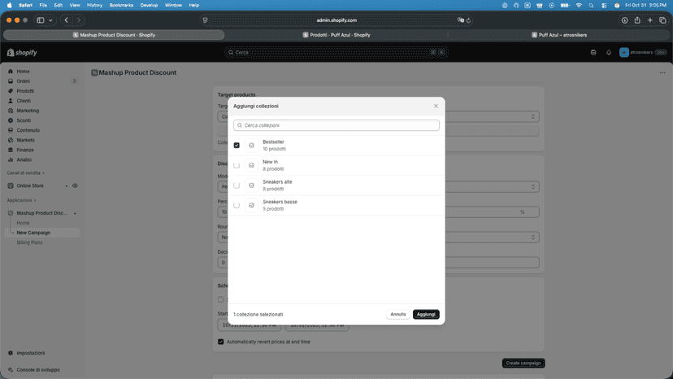673x379 pixels.
Task: View the Online Store via eye icon
Action: [x=75, y=185]
